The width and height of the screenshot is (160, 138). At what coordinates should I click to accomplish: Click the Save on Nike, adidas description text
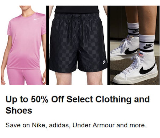76,125
